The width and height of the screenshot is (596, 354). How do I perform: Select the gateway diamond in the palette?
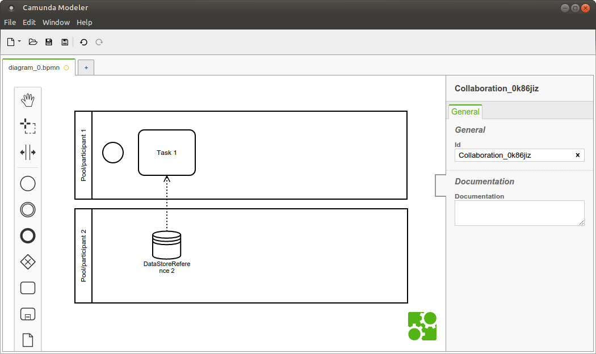click(x=28, y=262)
